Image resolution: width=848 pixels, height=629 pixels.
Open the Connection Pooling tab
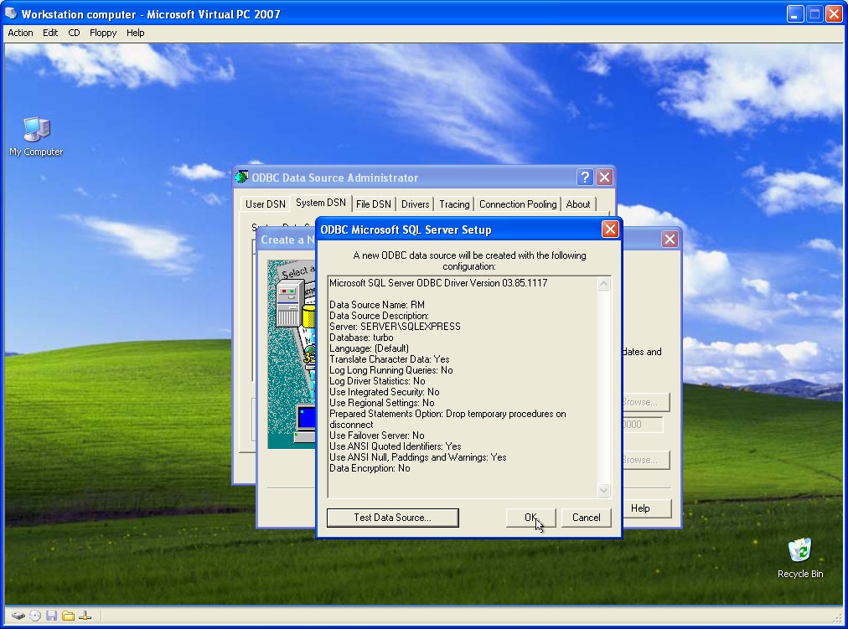coord(518,204)
